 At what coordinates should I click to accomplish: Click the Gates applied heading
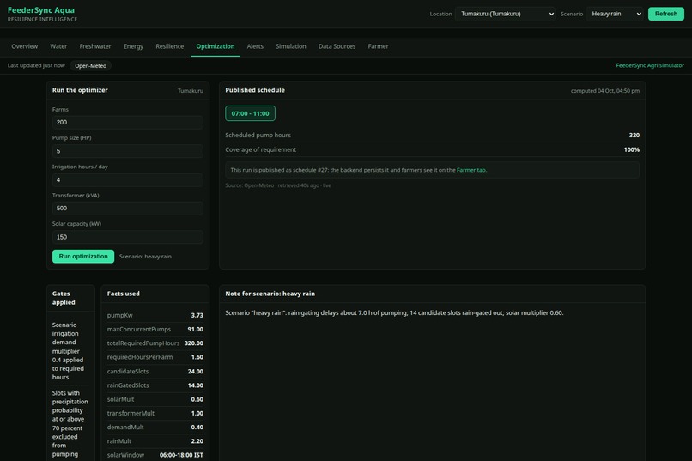(x=64, y=298)
